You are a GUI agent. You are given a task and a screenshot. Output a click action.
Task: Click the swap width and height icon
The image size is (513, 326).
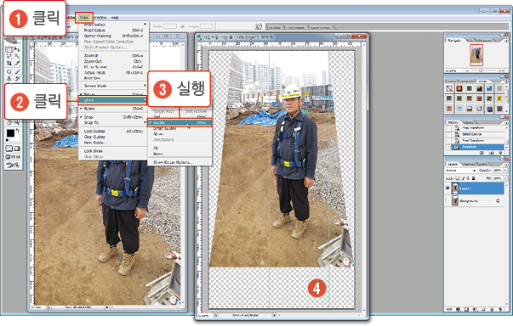(182, 26)
